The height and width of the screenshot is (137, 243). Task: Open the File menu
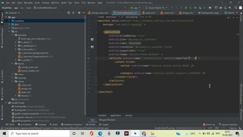8,3
